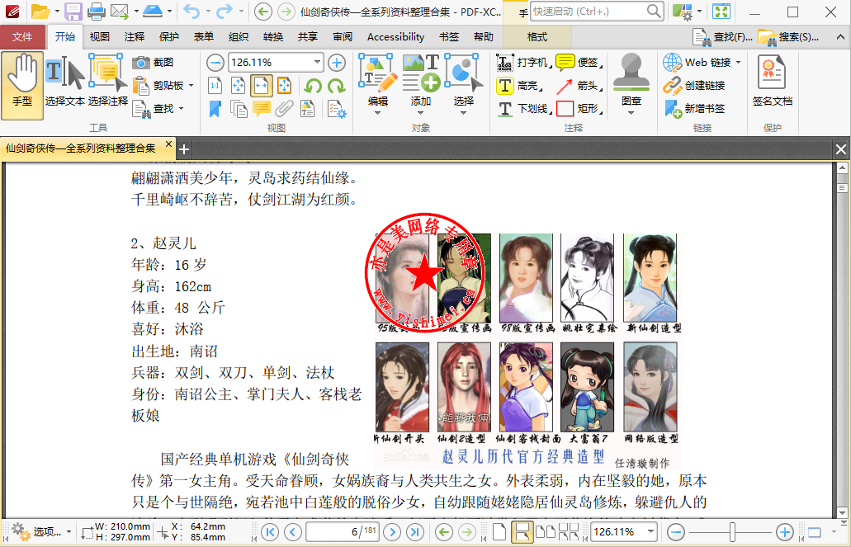Zoom in with the ribbon plus button
This screenshot has width=851, height=547.
[337, 63]
